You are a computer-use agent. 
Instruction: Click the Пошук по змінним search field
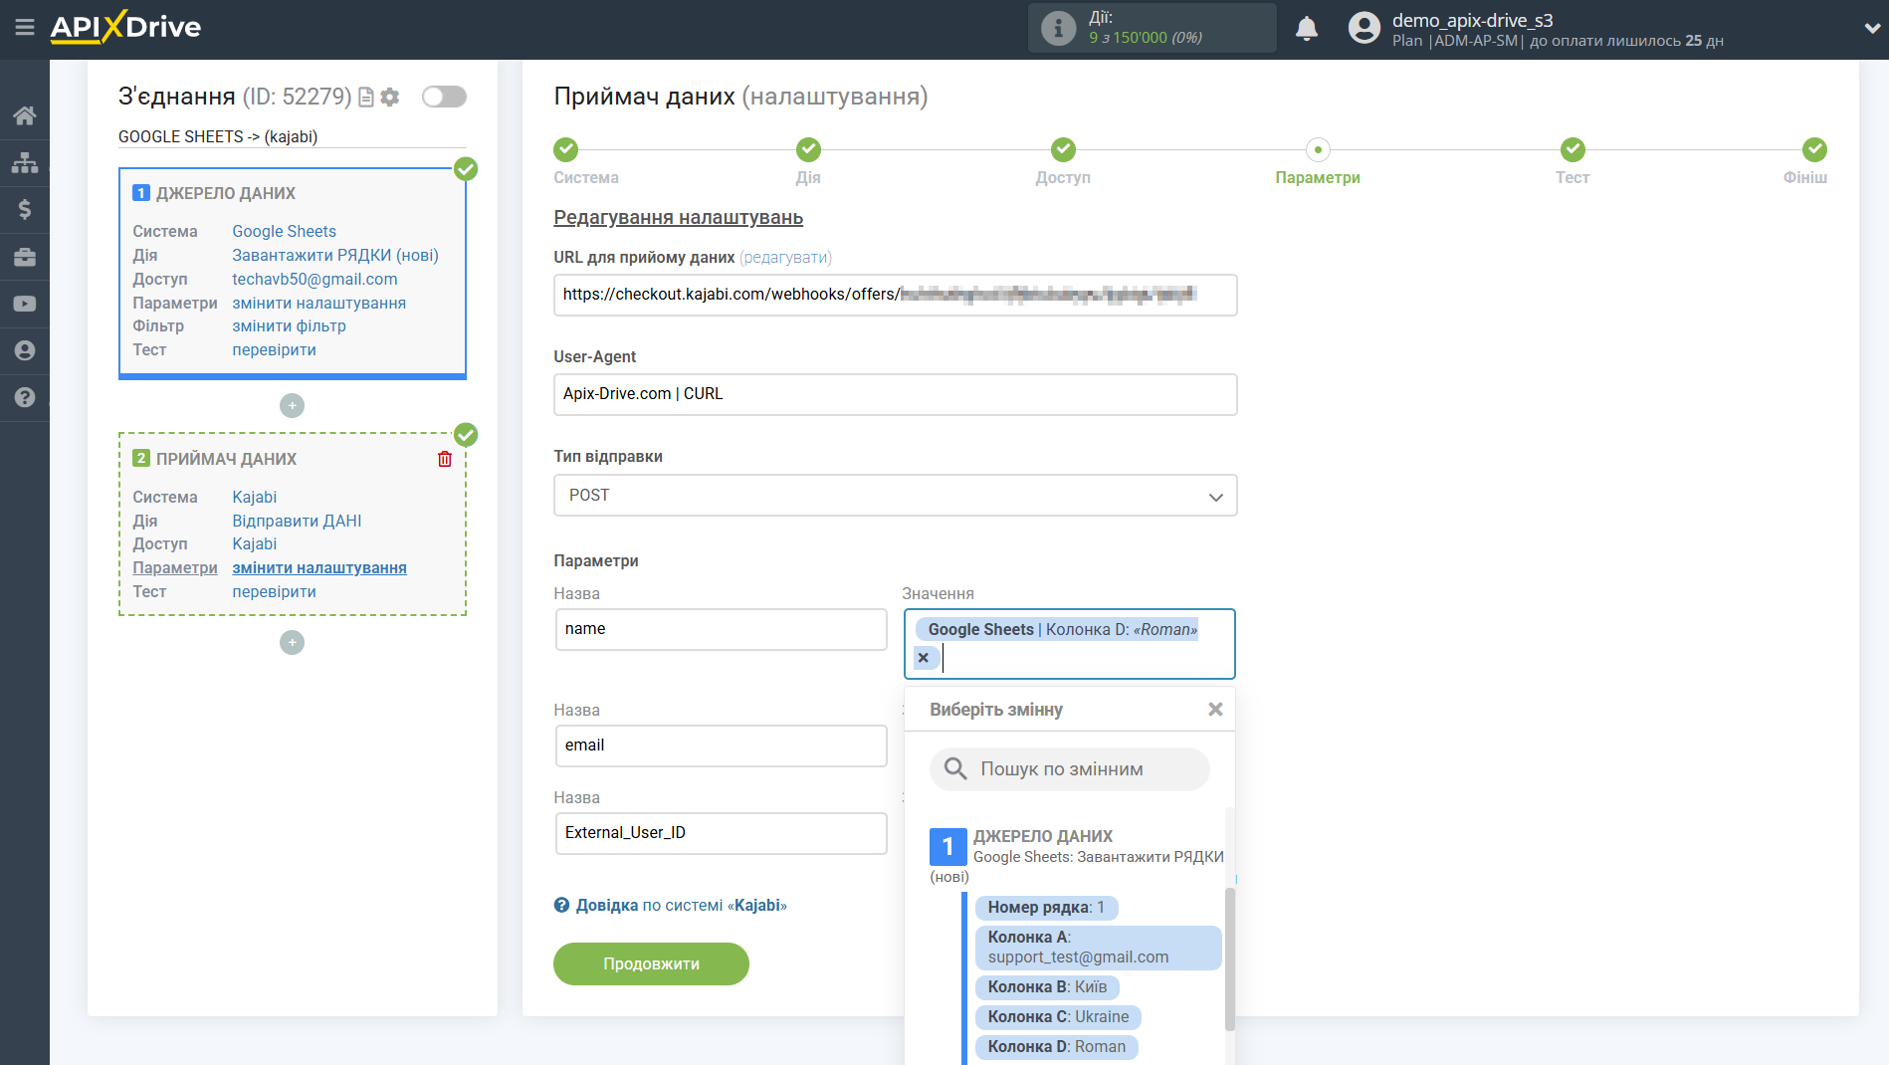[1070, 769]
